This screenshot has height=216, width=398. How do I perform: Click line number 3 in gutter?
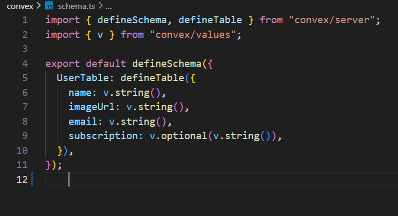[25, 49]
